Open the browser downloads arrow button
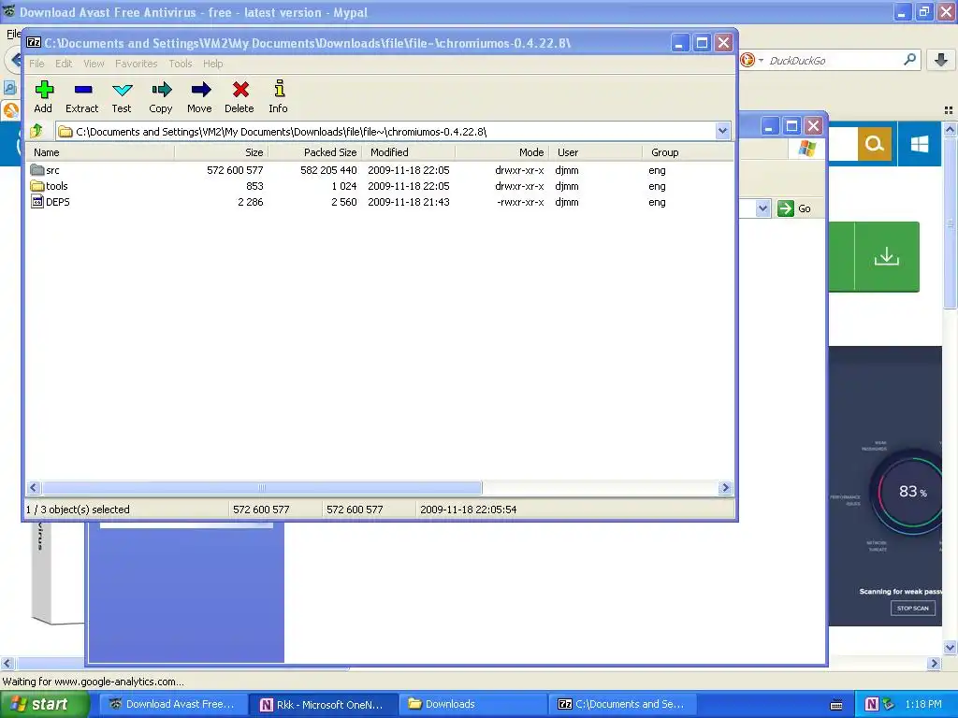958x718 pixels. coord(941,60)
